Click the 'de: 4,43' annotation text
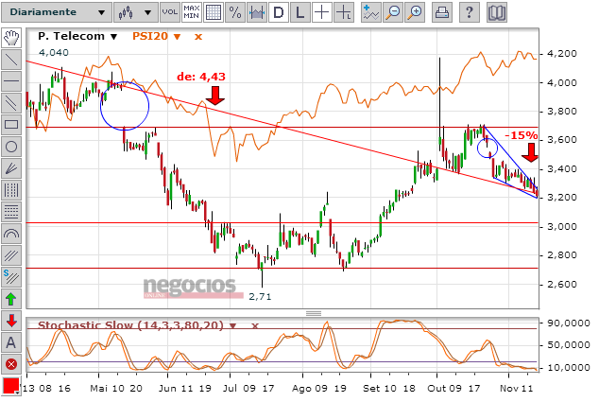This screenshot has width=599, height=402. click(201, 77)
